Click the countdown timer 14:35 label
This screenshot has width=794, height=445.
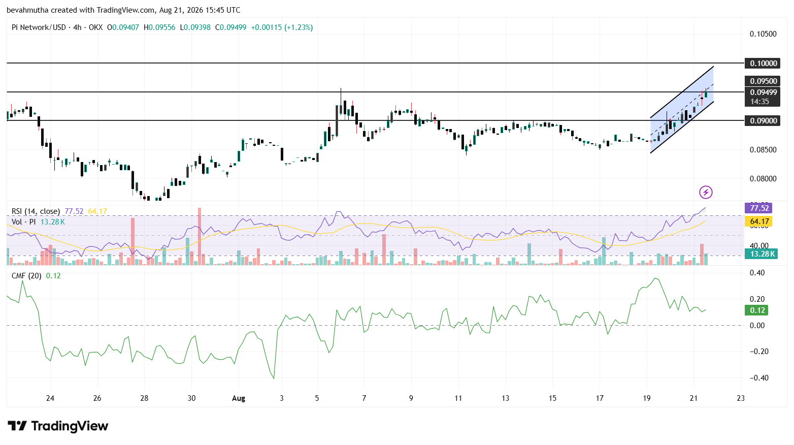[759, 102]
